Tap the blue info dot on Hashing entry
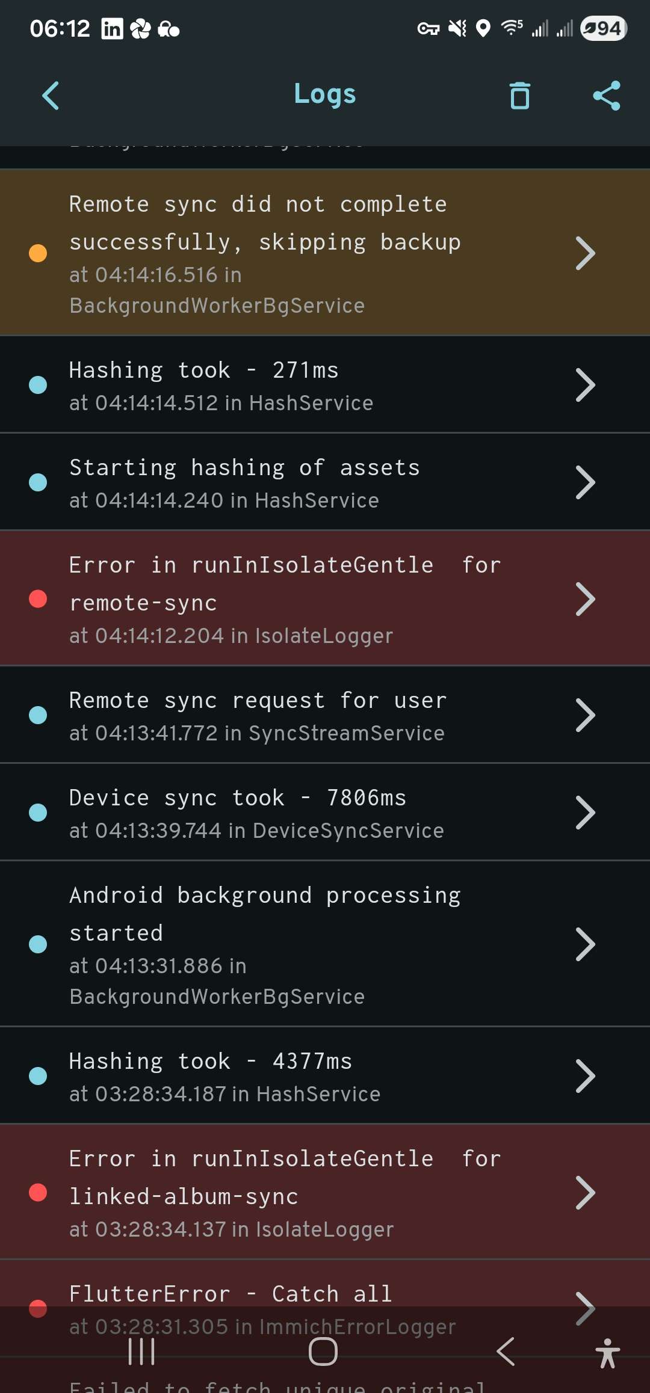This screenshot has height=1393, width=650. (38, 384)
